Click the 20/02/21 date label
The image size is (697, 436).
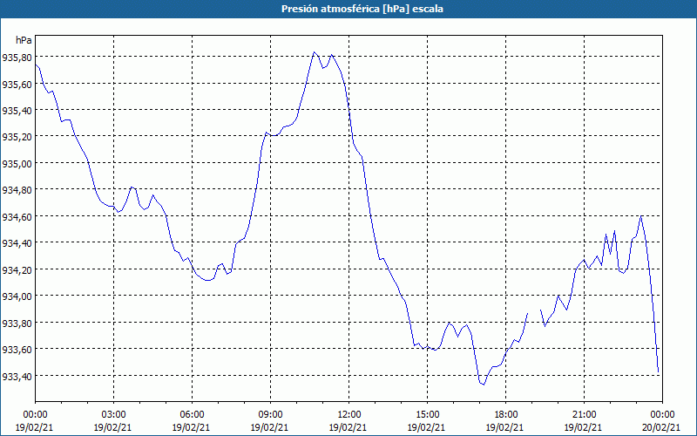[662, 427]
